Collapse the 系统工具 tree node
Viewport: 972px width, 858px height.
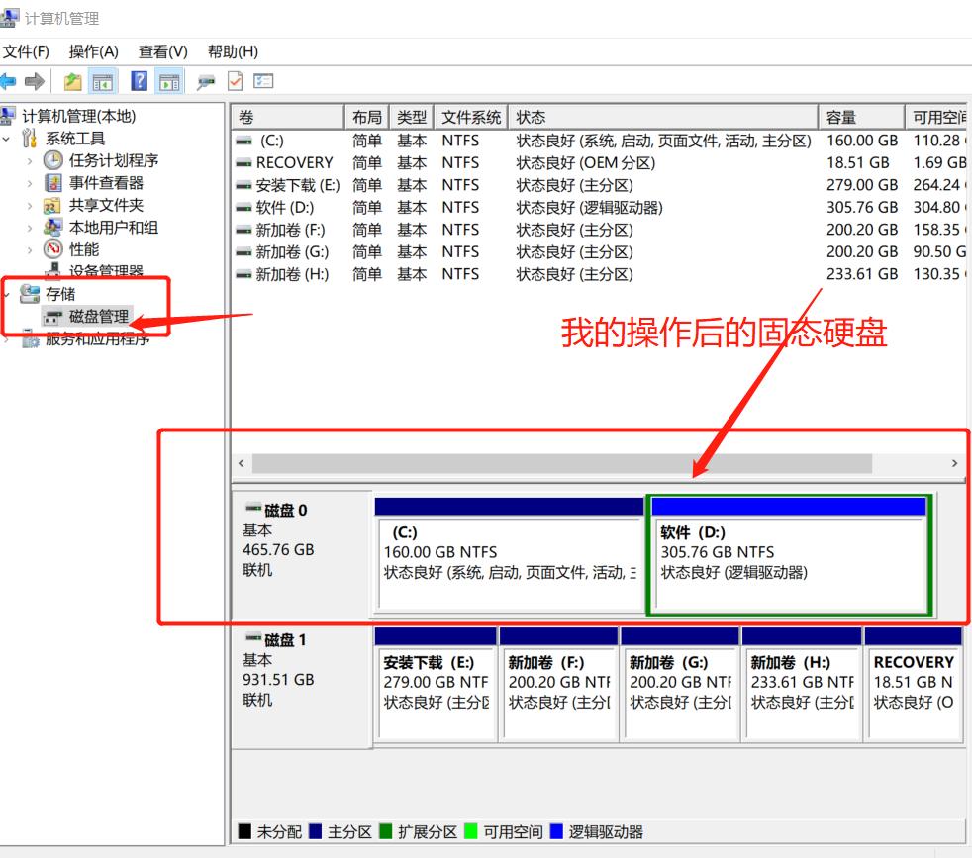pyautogui.click(x=8, y=139)
